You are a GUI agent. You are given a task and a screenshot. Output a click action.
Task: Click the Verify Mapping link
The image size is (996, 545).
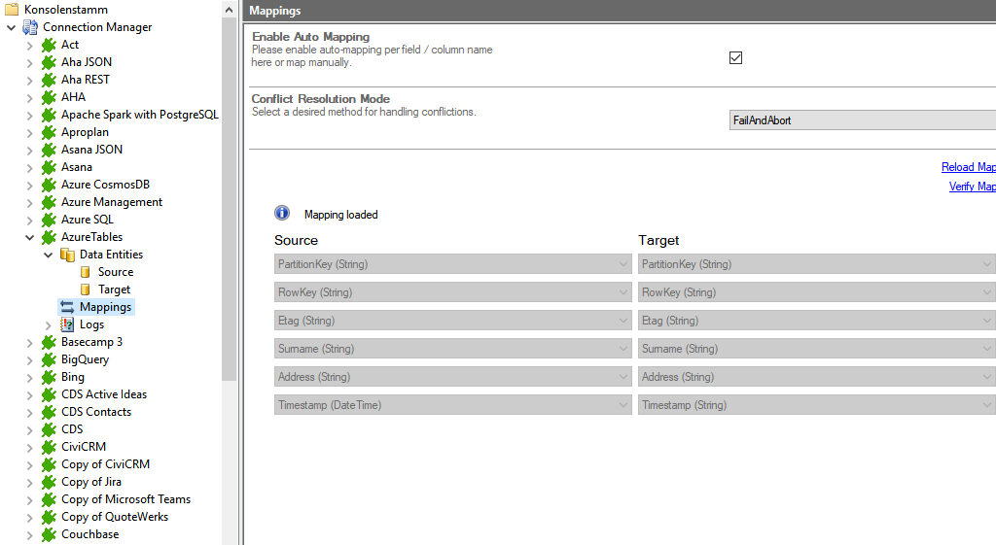coord(972,187)
